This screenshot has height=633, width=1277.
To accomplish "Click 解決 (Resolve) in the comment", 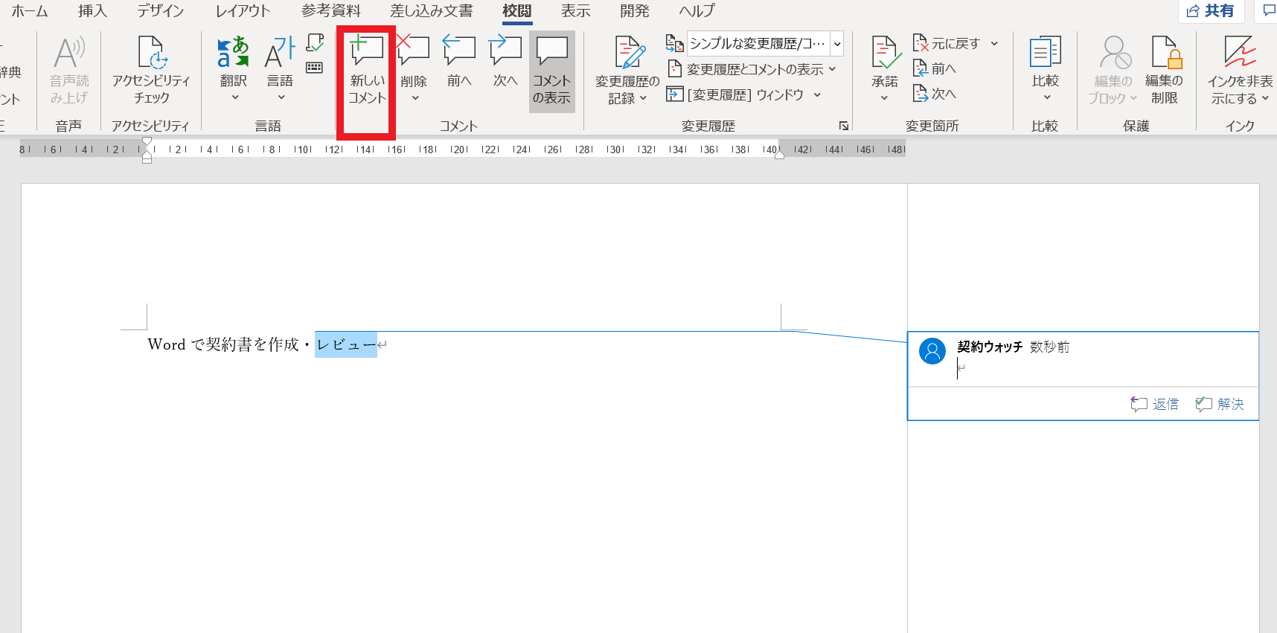I will click(x=1220, y=404).
